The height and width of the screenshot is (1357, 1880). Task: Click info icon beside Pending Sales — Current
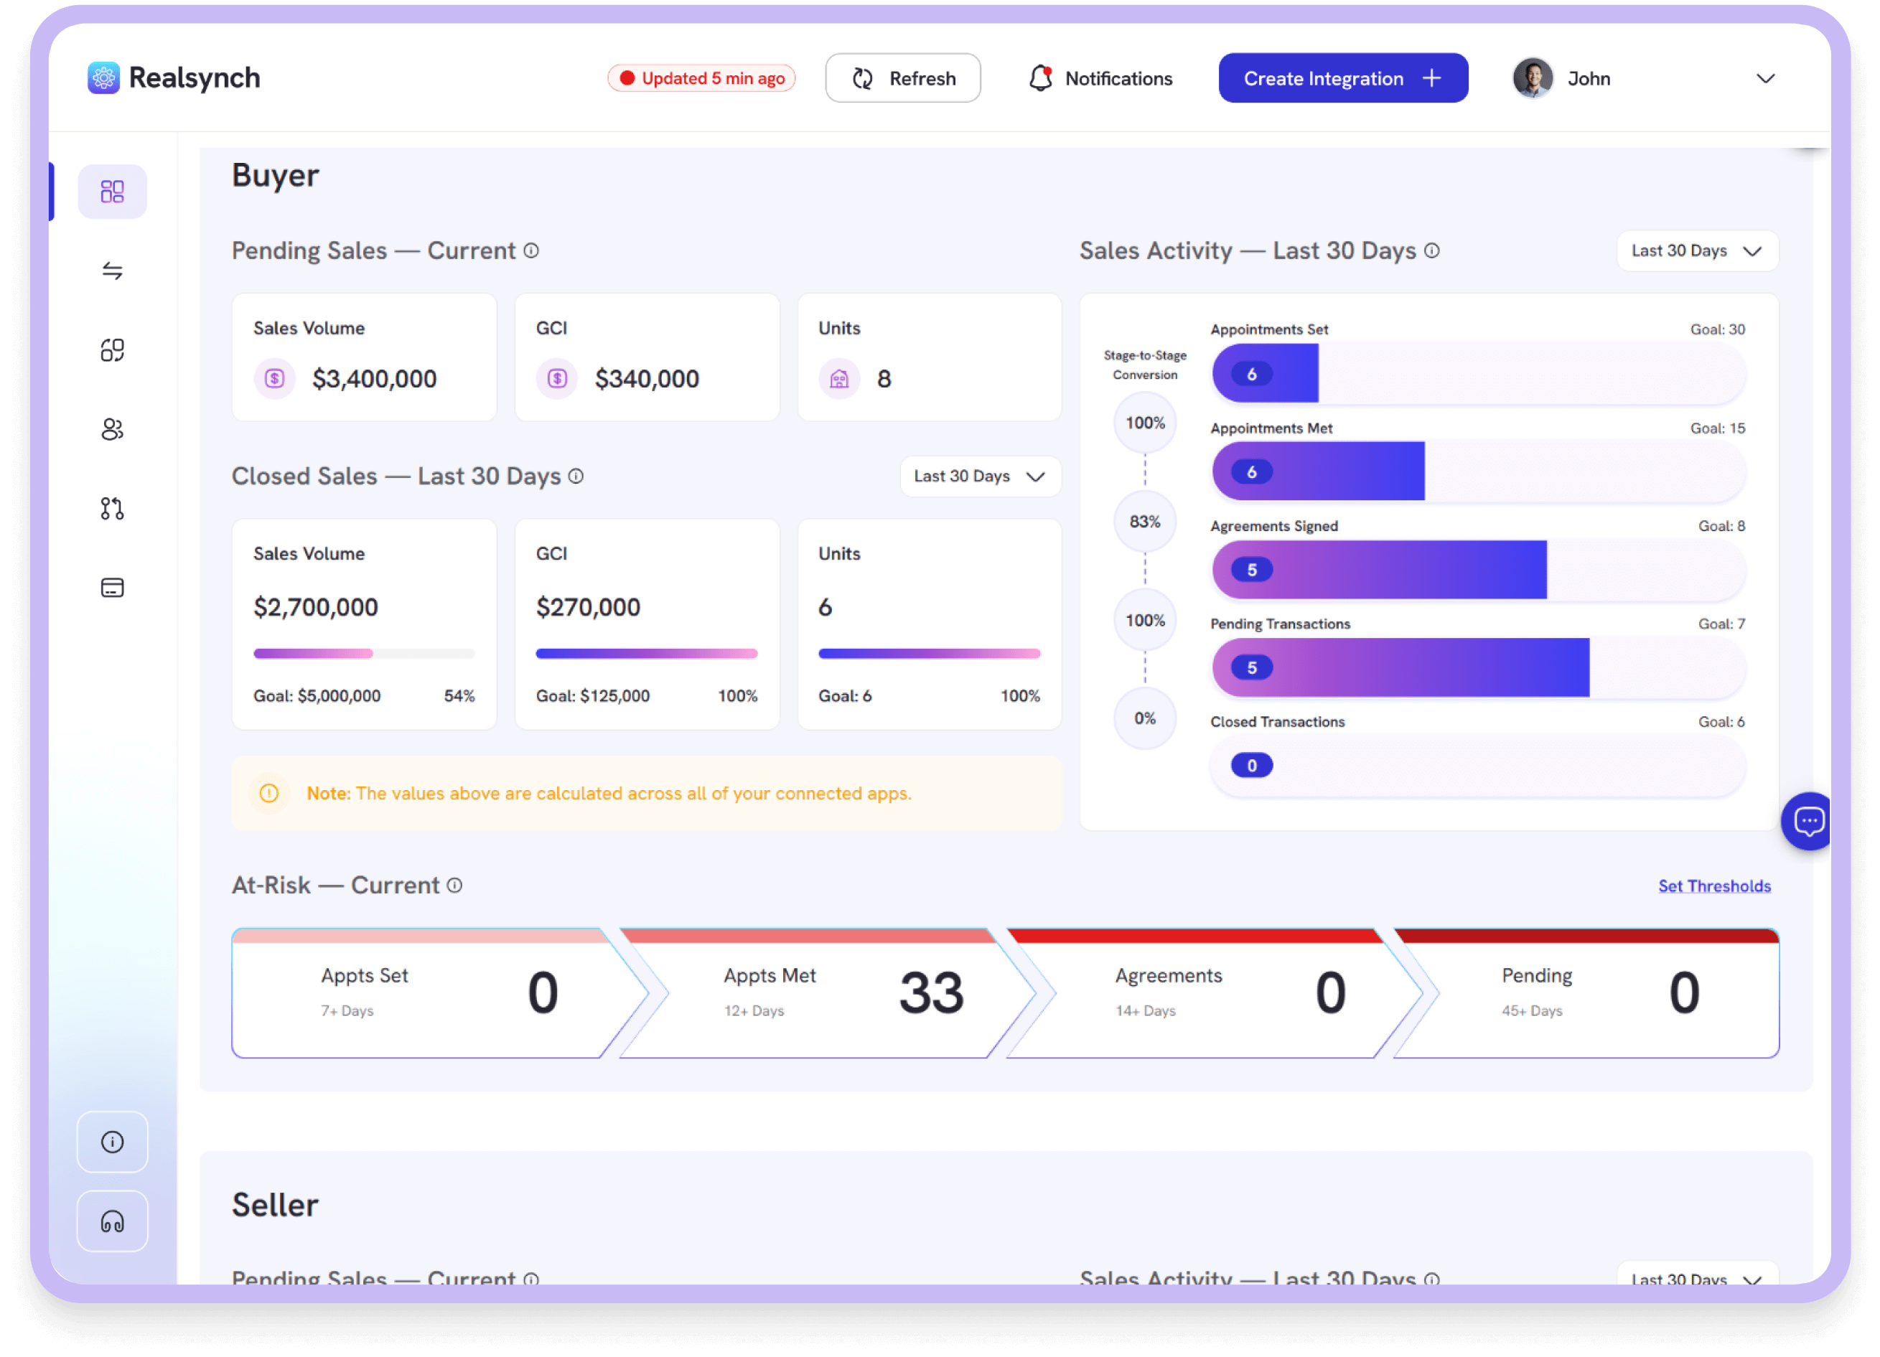tap(531, 251)
